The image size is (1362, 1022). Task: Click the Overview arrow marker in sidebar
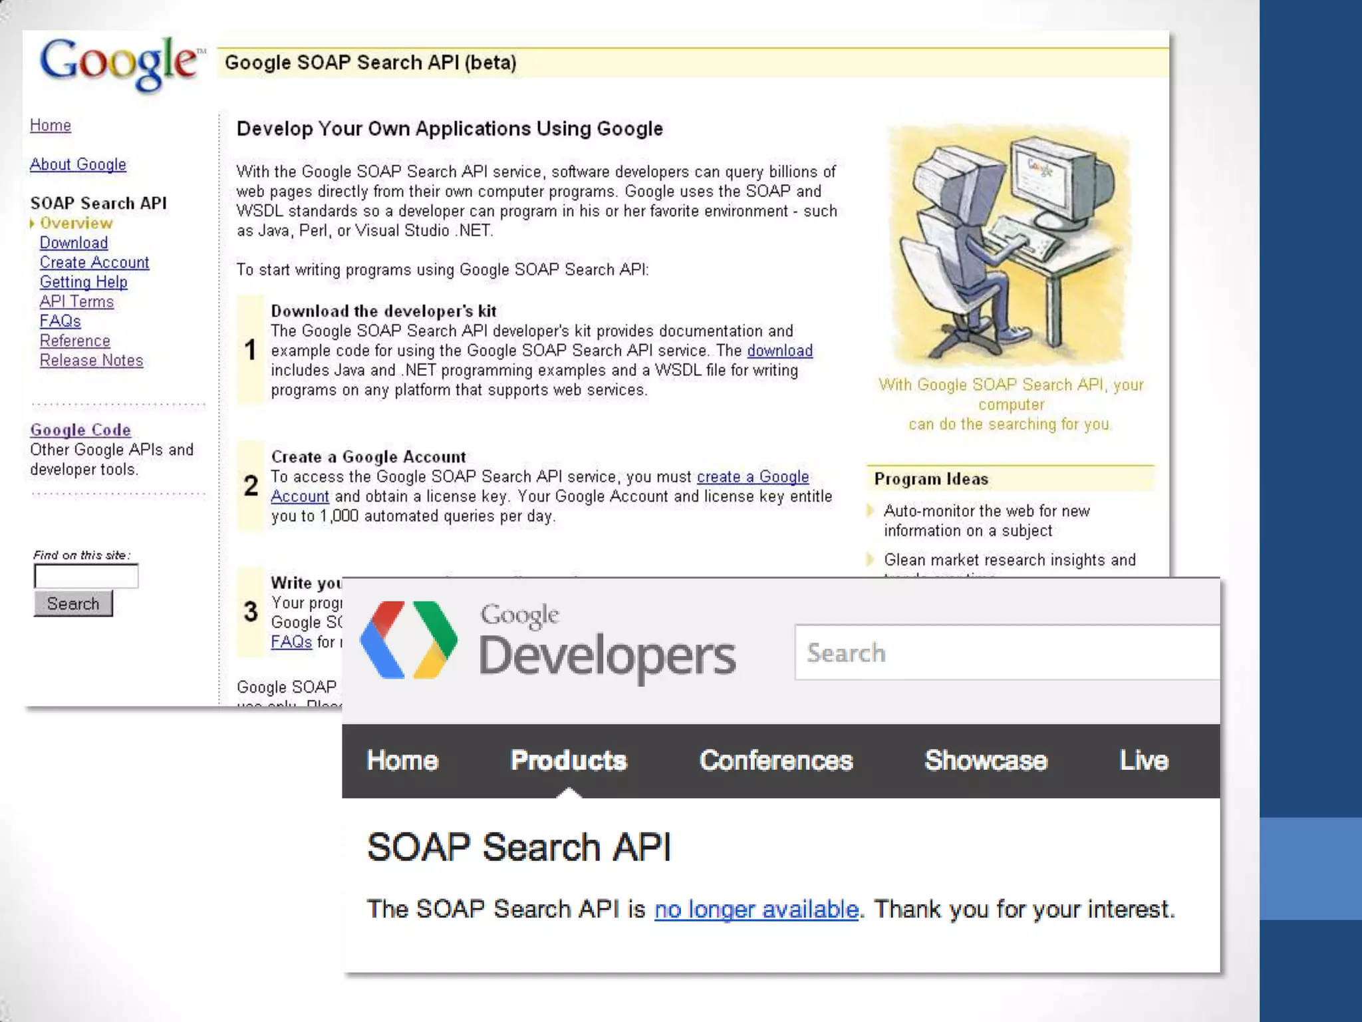pos(32,224)
